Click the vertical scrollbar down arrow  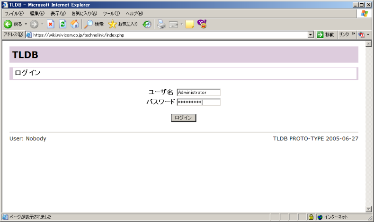369,209
